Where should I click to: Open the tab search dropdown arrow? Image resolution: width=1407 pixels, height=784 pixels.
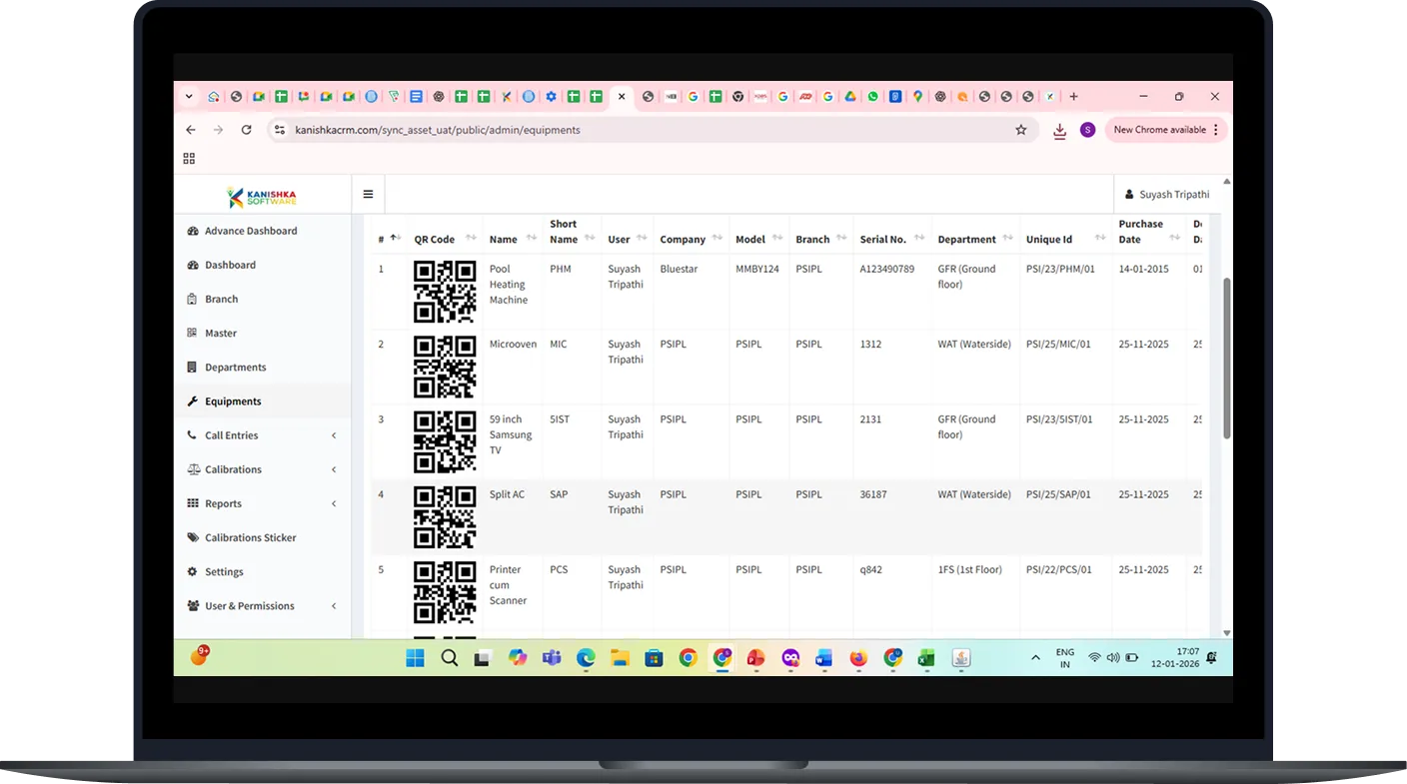tap(189, 97)
